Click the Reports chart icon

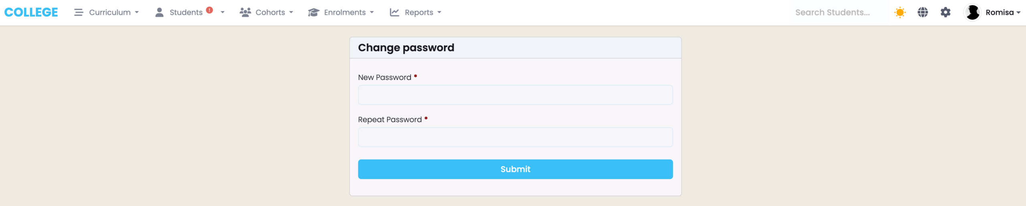tap(395, 12)
